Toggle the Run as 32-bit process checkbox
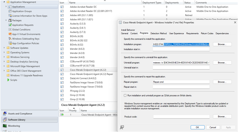The height and width of the screenshot is (132, 238). [125, 96]
